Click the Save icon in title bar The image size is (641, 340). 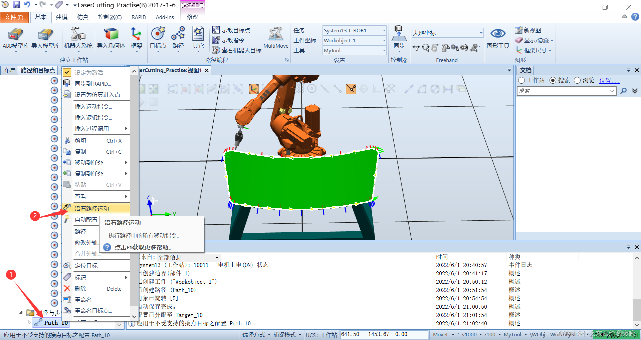pyautogui.click(x=16, y=5)
